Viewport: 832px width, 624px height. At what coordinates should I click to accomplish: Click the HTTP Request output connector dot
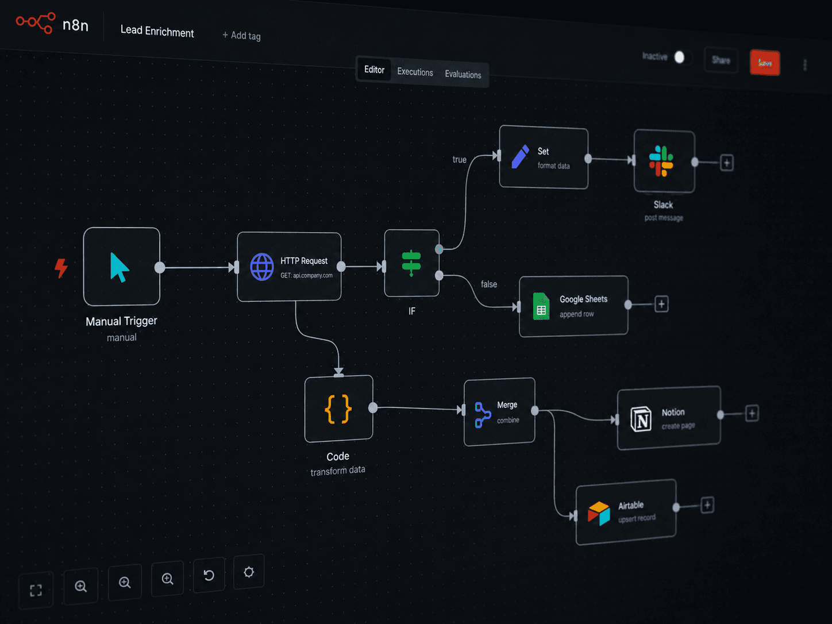pos(341,267)
